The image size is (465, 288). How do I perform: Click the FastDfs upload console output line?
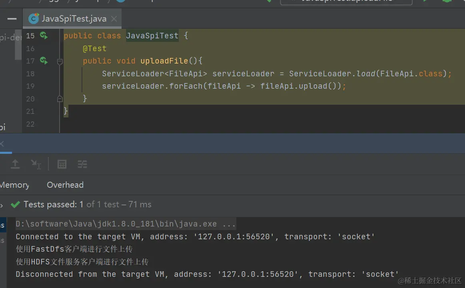74,249
